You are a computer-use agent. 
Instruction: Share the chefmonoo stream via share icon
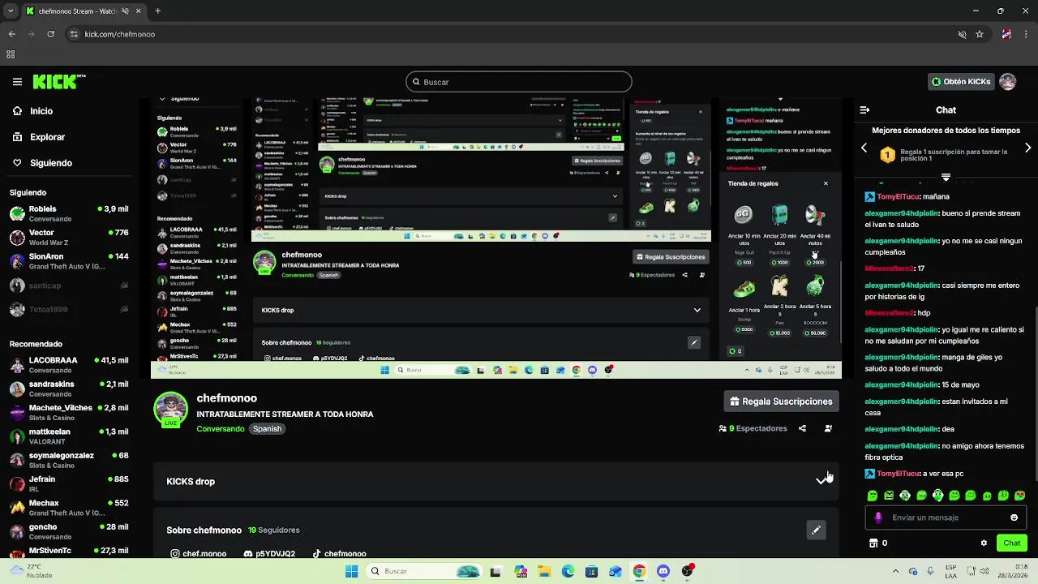click(802, 428)
